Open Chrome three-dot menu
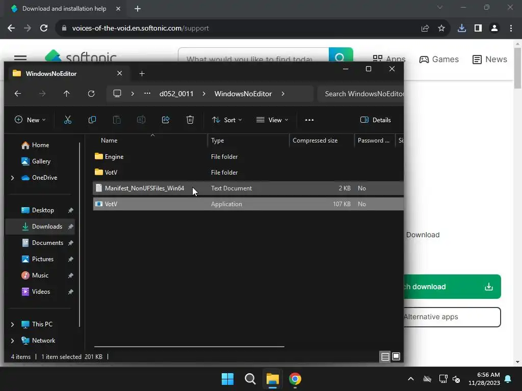Image resolution: width=522 pixels, height=391 pixels. coord(511,29)
